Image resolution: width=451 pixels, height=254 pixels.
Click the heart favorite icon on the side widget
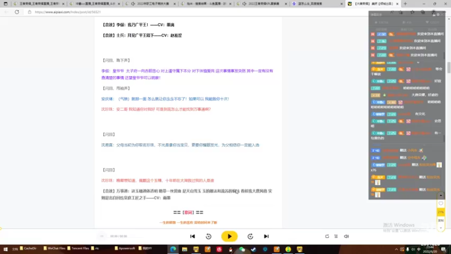pyautogui.click(x=441, y=203)
